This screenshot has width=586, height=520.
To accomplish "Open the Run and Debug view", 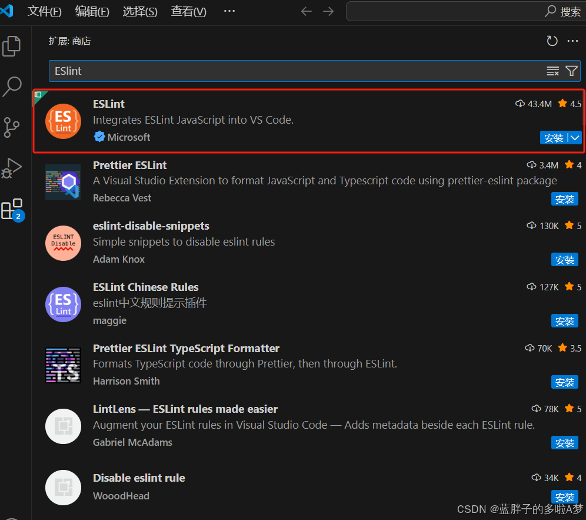I will [12, 168].
